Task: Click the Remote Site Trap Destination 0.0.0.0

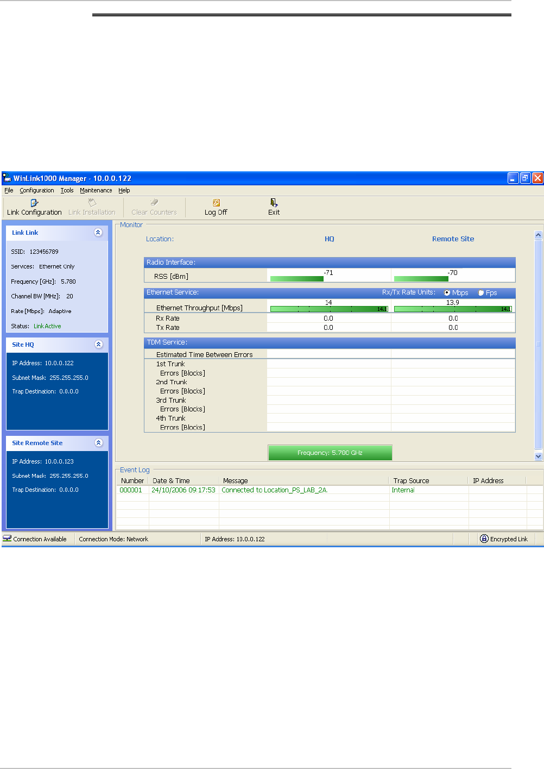Action: coord(69,490)
